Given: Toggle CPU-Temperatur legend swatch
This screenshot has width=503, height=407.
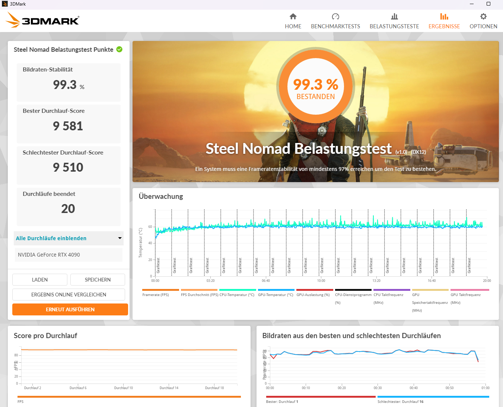Looking at the screenshot, I should point(238,290).
